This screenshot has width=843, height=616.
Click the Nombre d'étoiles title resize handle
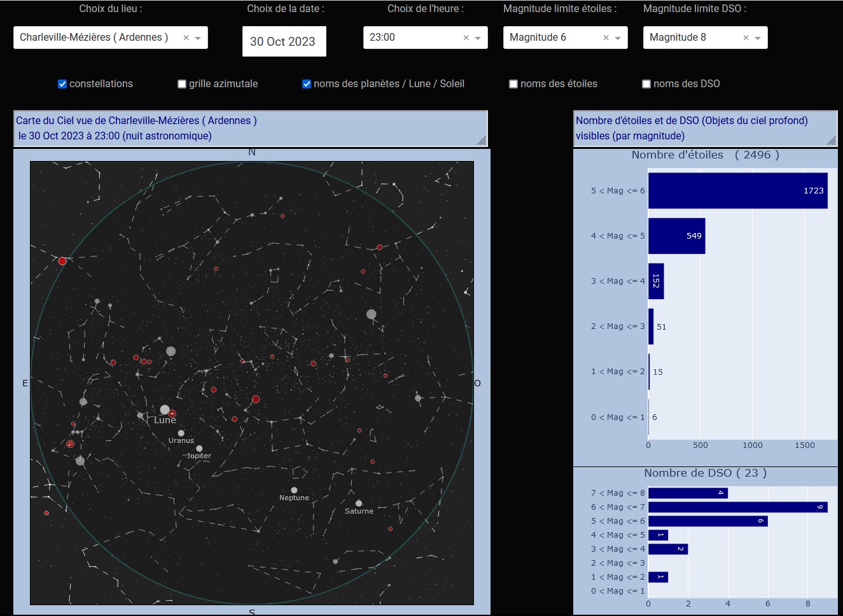(832, 141)
